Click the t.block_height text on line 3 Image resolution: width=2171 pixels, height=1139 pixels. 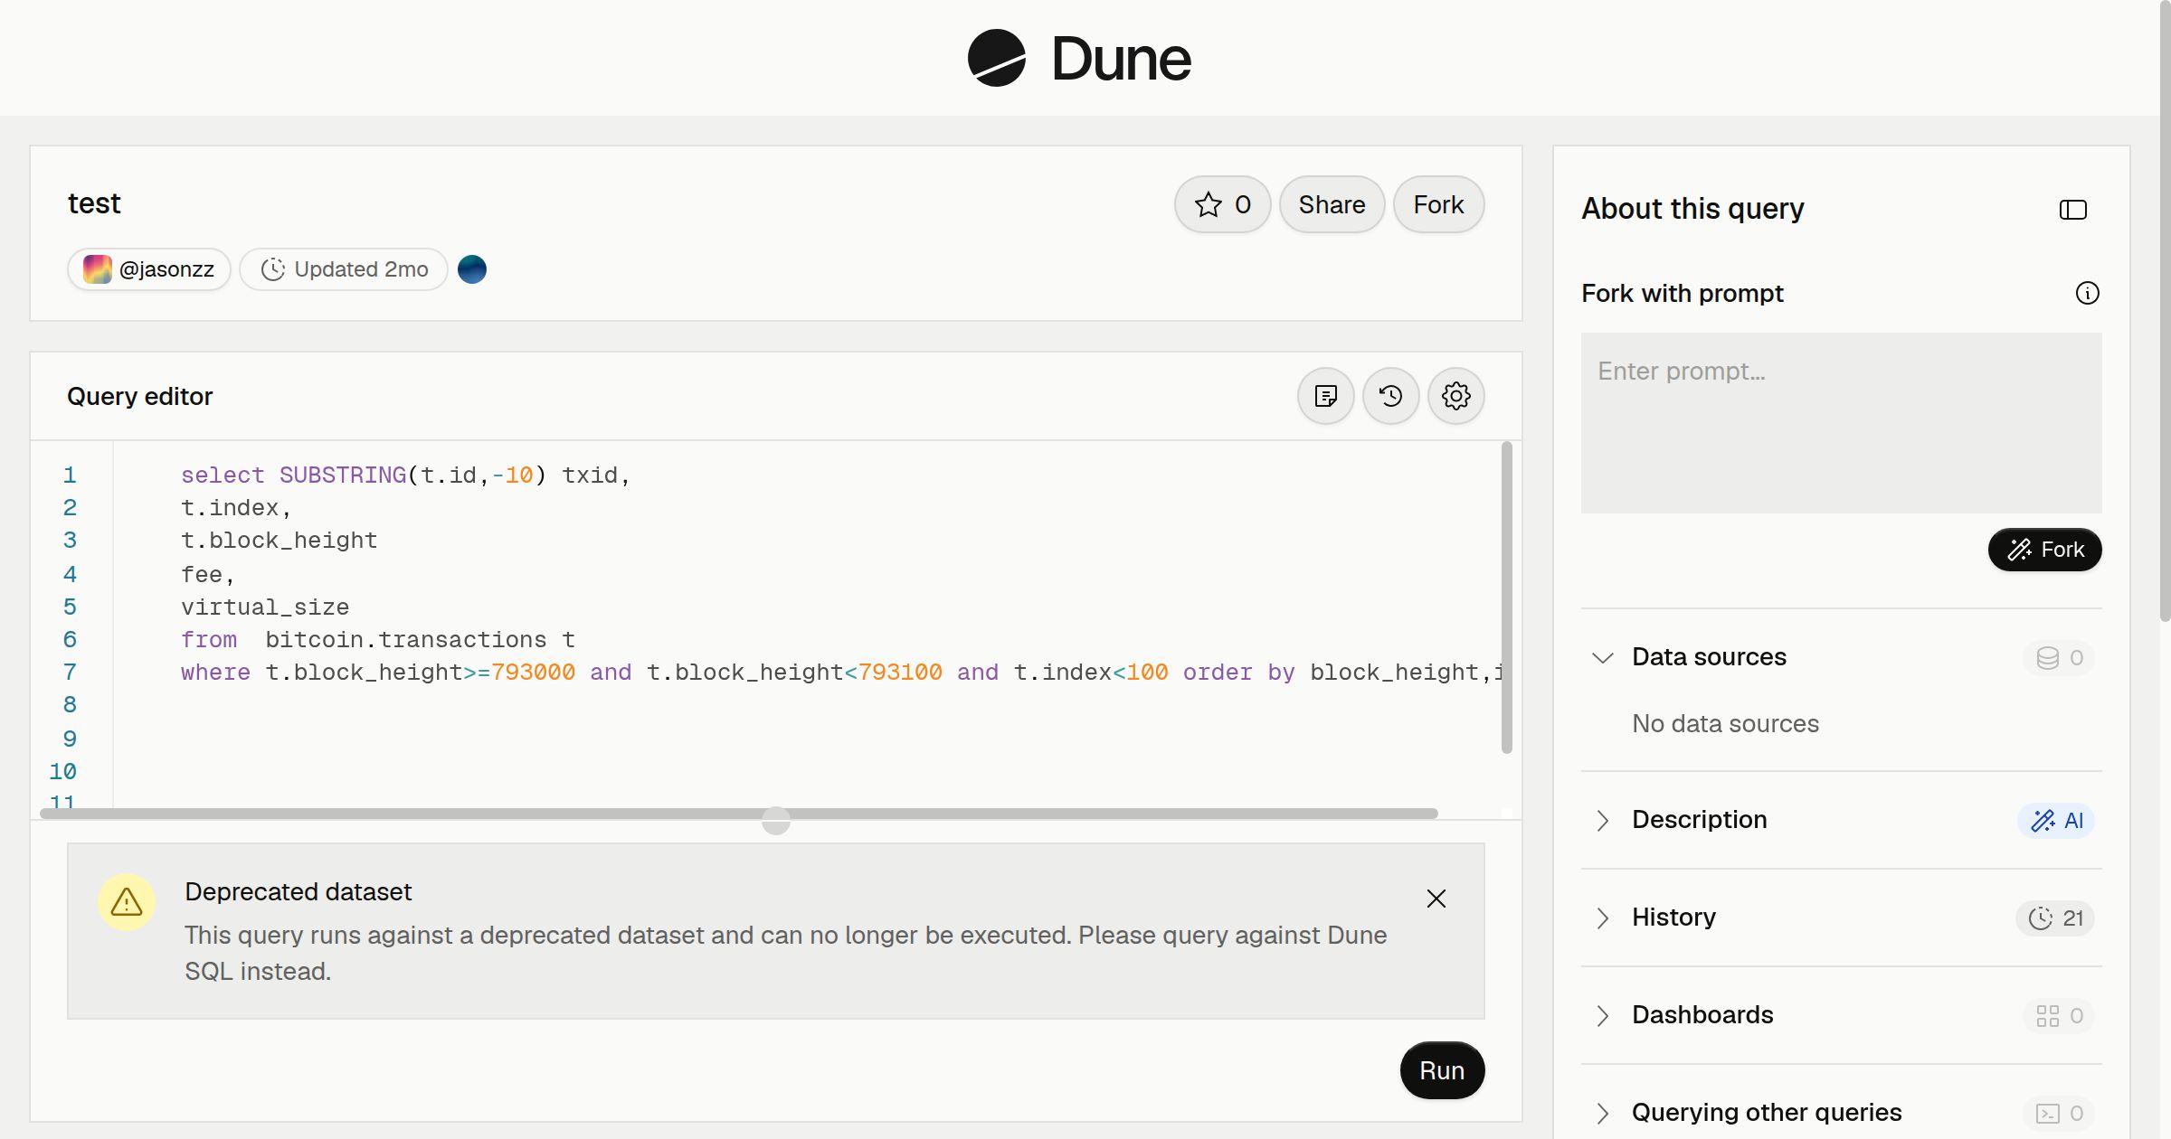pyautogui.click(x=280, y=541)
